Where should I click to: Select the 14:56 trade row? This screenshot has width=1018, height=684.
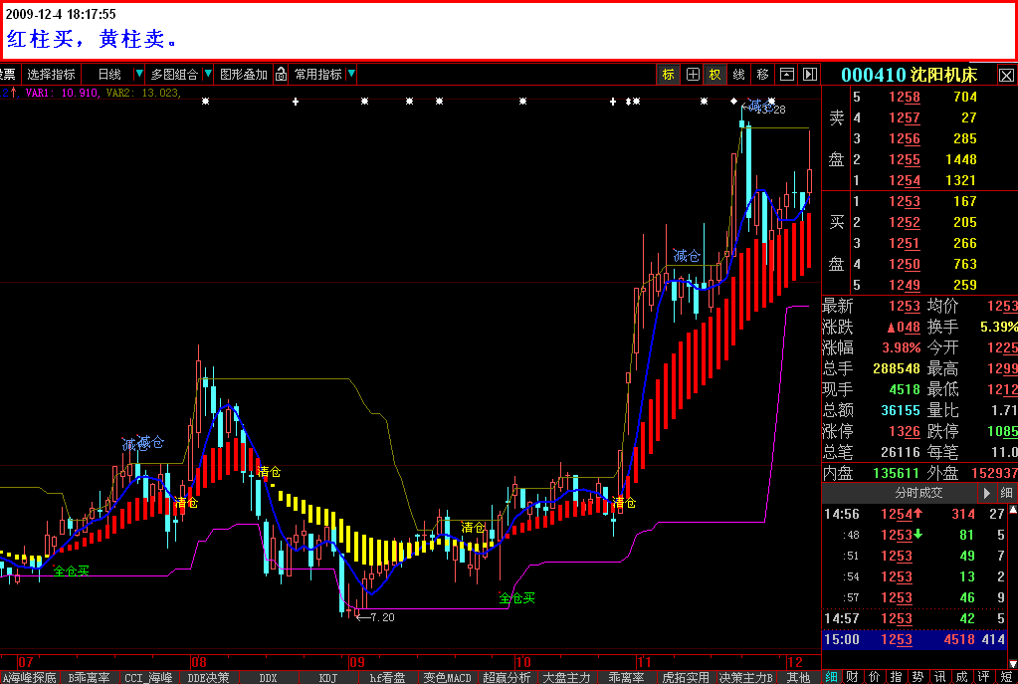click(915, 514)
